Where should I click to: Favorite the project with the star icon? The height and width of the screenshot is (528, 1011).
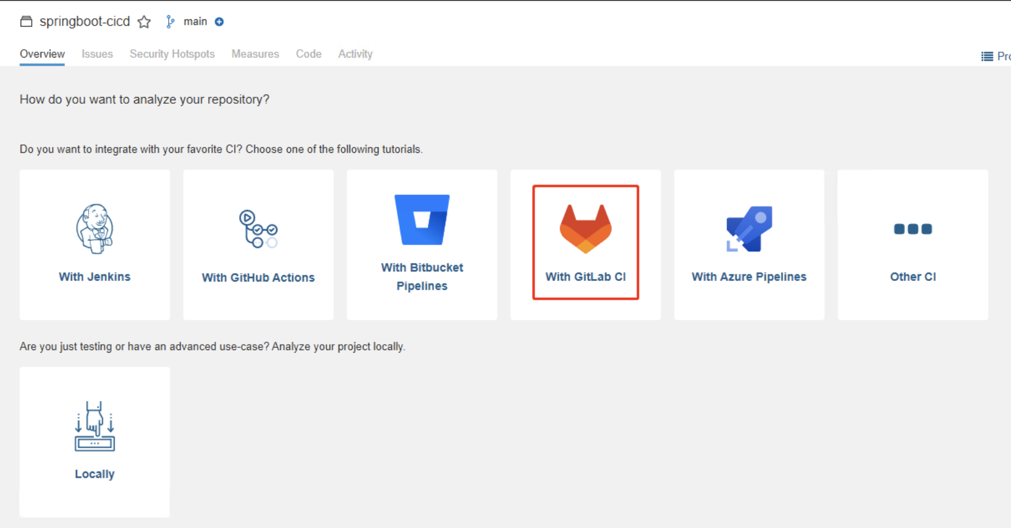144,22
